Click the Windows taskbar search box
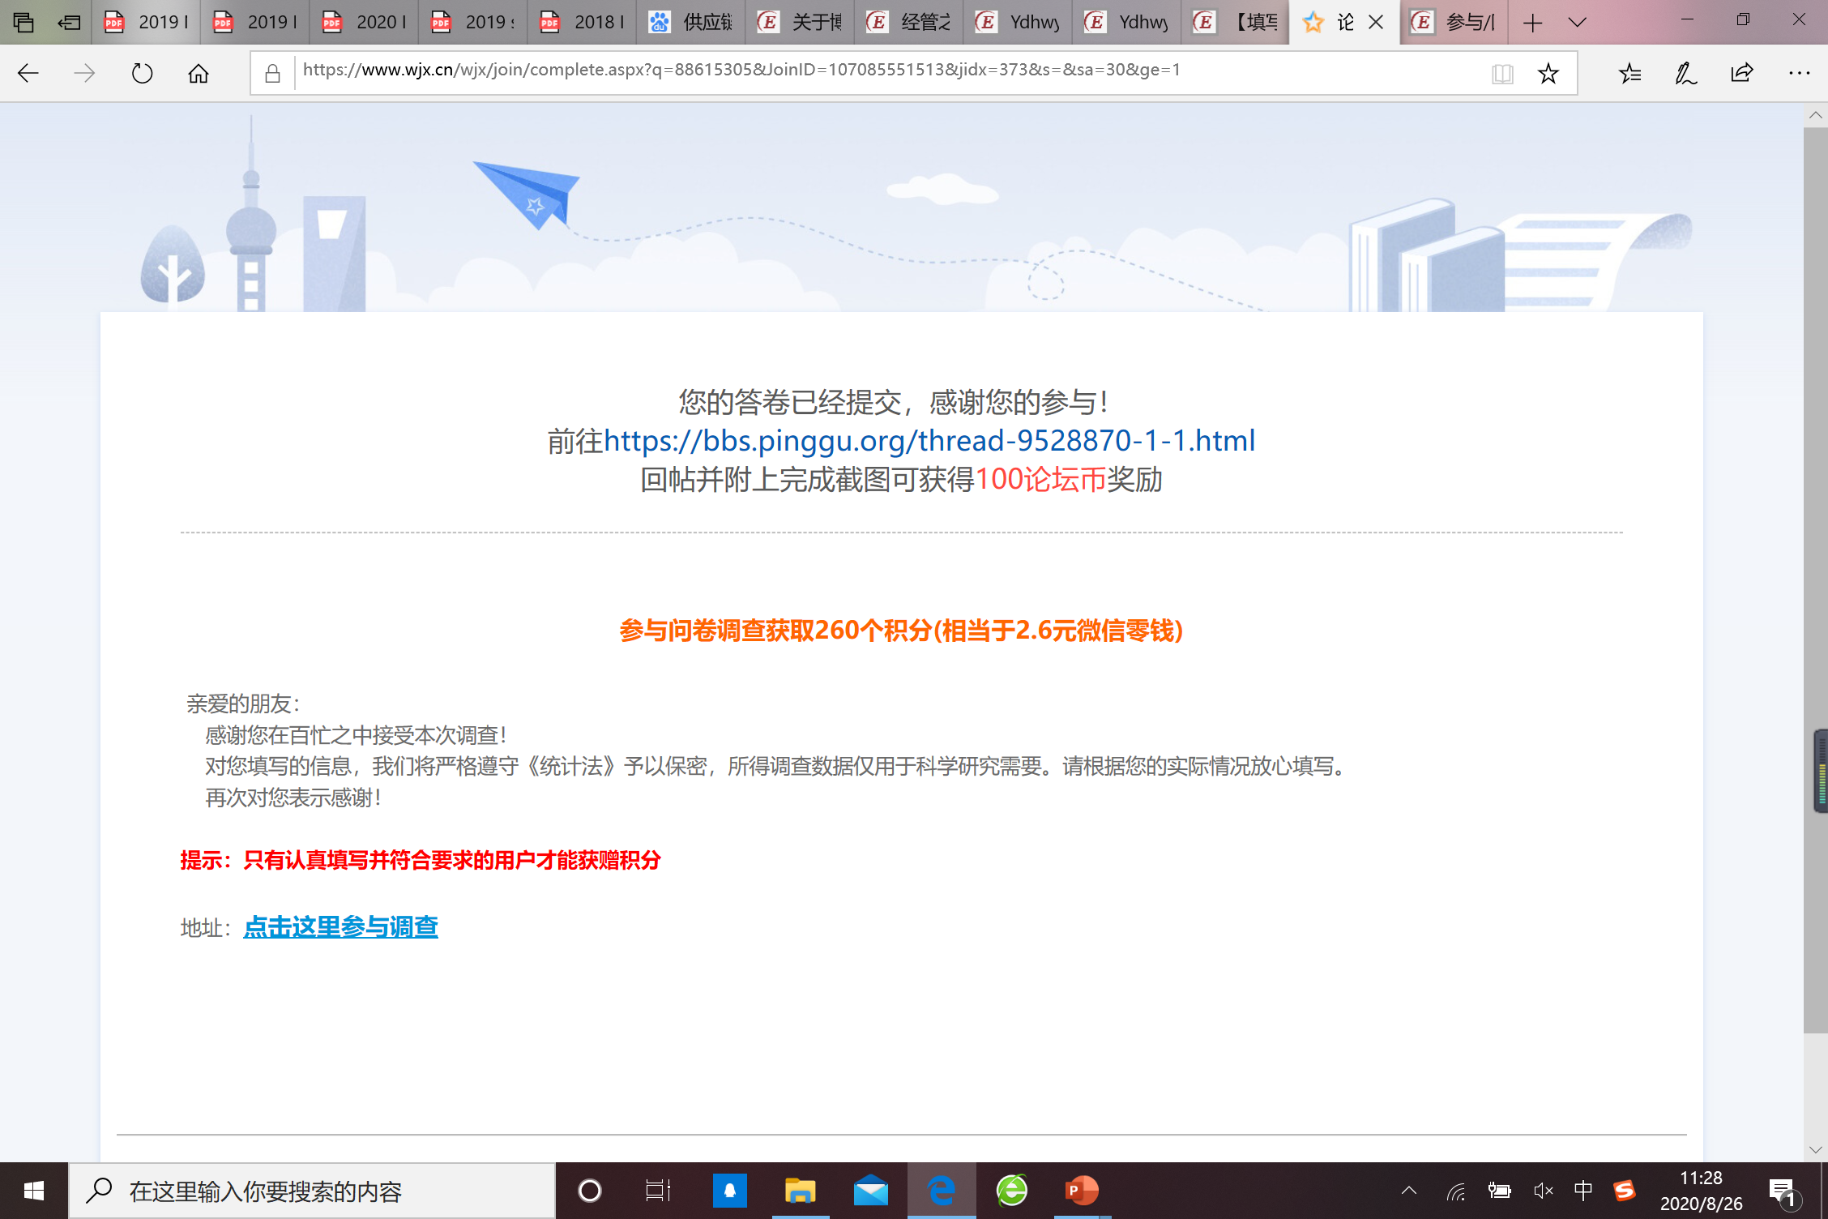The image size is (1828, 1219). coord(312,1191)
